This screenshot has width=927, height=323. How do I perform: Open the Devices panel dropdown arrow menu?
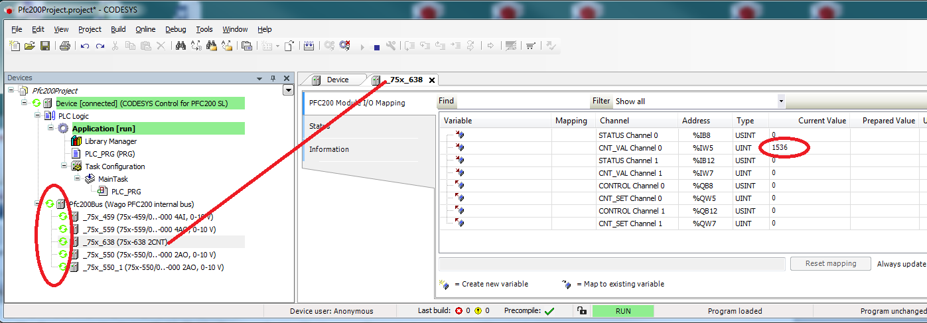(x=259, y=78)
